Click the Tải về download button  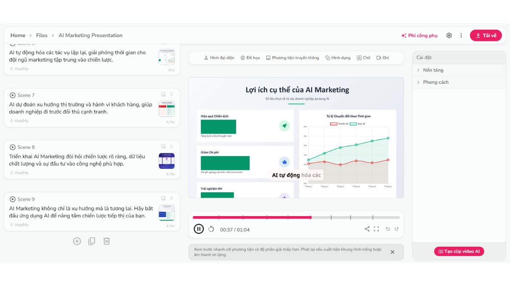(486, 36)
